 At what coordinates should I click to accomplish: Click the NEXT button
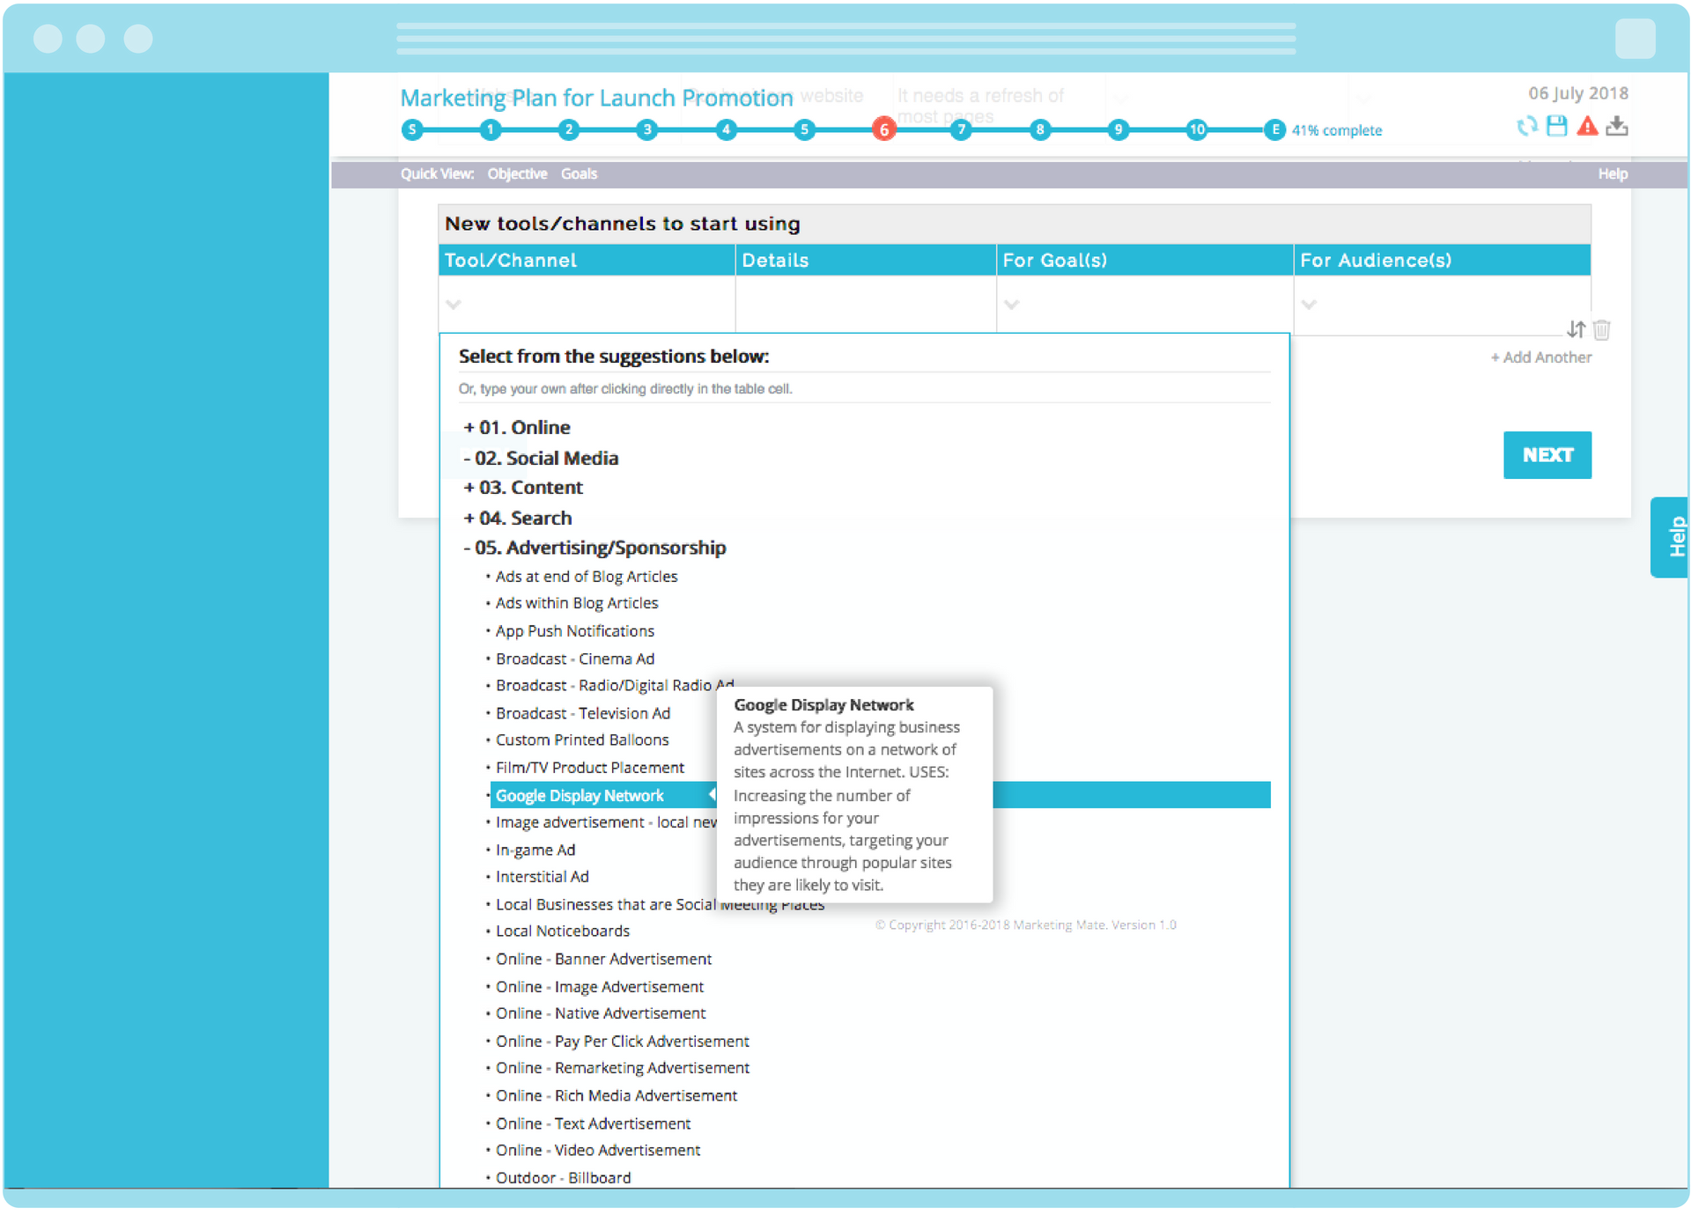(x=1547, y=455)
